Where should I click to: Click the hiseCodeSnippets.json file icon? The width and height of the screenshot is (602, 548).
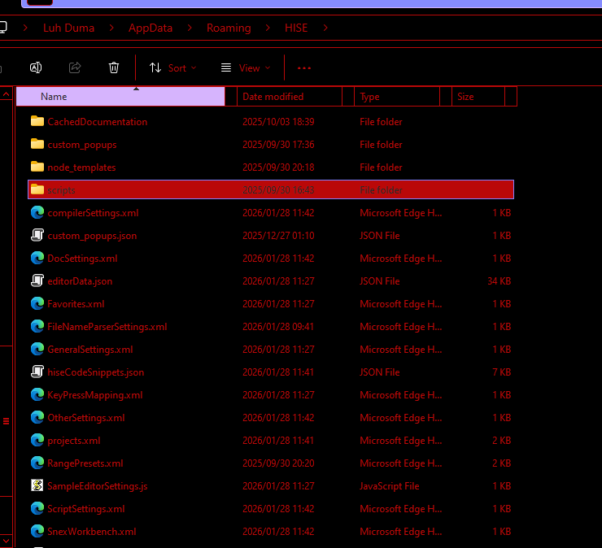tap(37, 372)
